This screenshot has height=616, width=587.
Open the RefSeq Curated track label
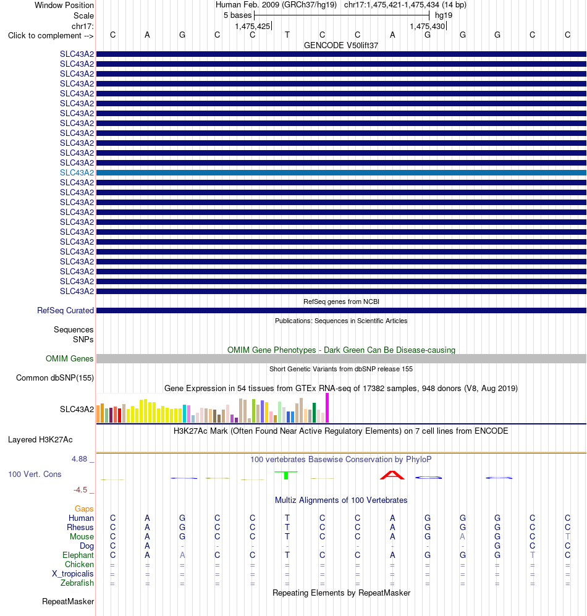(65, 310)
